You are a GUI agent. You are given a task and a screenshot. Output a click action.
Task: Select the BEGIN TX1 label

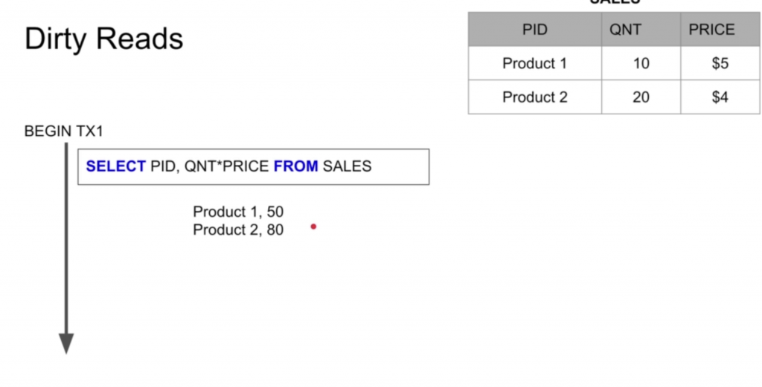click(x=64, y=131)
